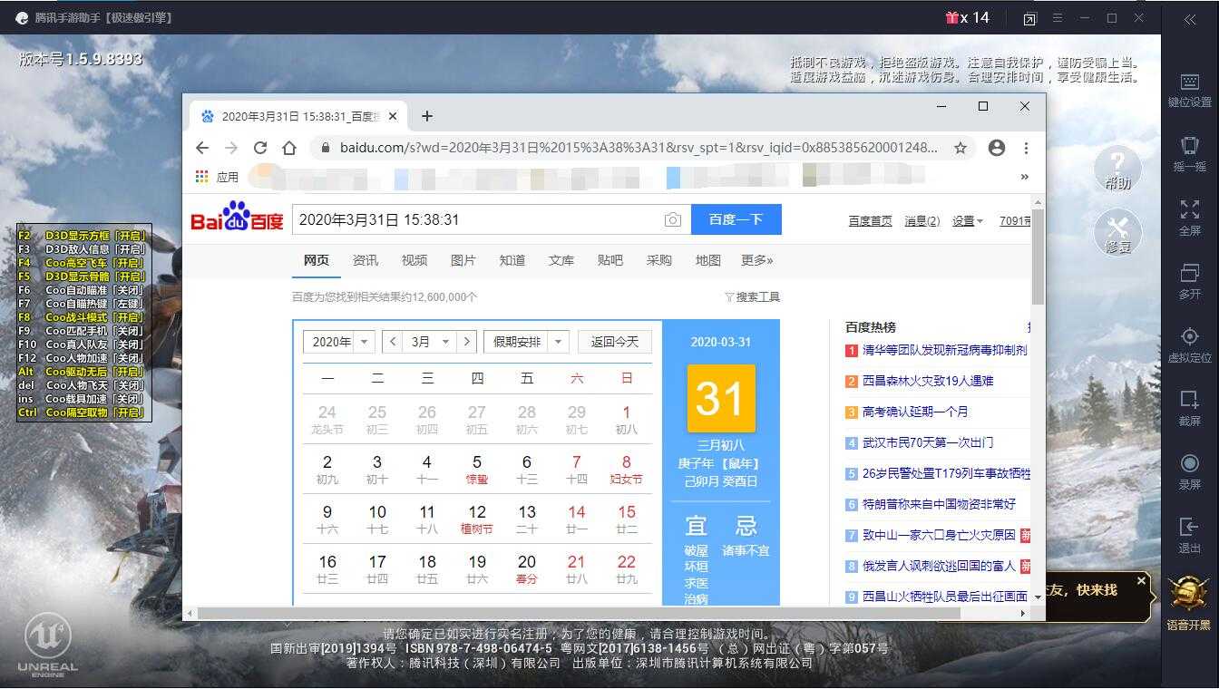This screenshot has width=1219, height=689.
Task: Open the Chrome profile avatar
Action: pos(997,148)
